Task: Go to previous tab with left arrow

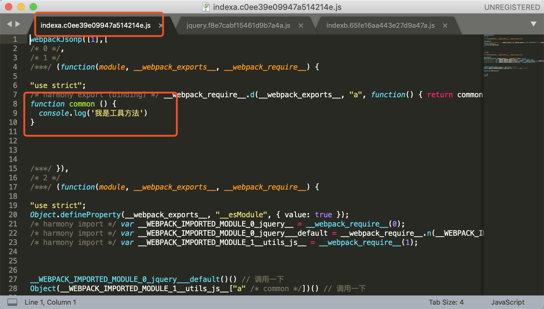Action: click(x=9, y=24)
